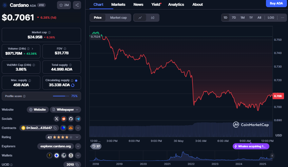Select 1M time range
Image resolution: width=288 pixels, height=167 pixels.
[243, 18]
